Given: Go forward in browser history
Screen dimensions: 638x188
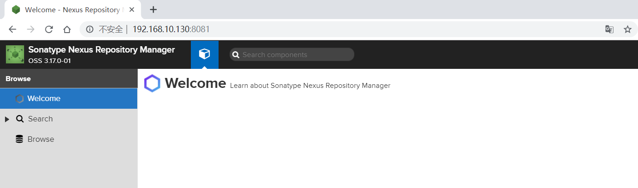Looking at the screenshot, I should 30,29.
